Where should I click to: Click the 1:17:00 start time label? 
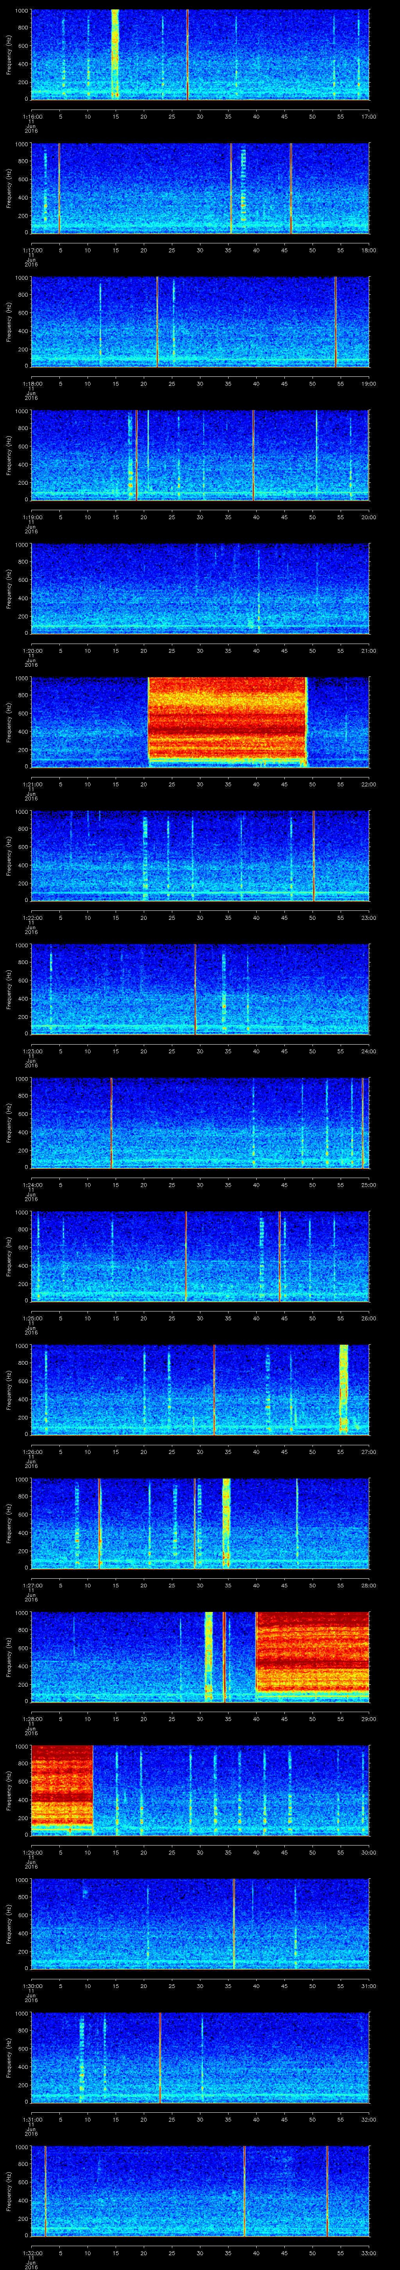pyautogui.click(x=32, y=250)
